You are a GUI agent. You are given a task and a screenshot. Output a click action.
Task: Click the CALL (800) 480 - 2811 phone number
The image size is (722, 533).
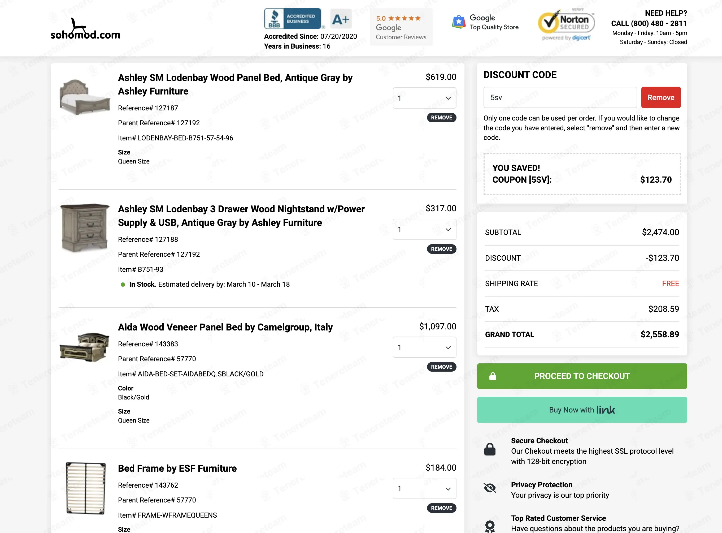click(649, 23)
